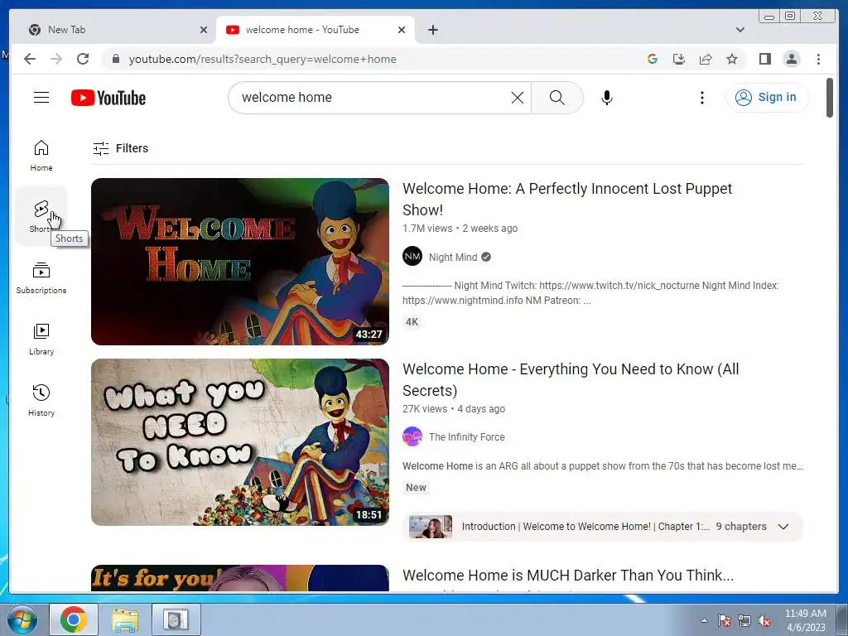Go back in the browser
This screenshot has height=636, width=848.
pos(30,59)
